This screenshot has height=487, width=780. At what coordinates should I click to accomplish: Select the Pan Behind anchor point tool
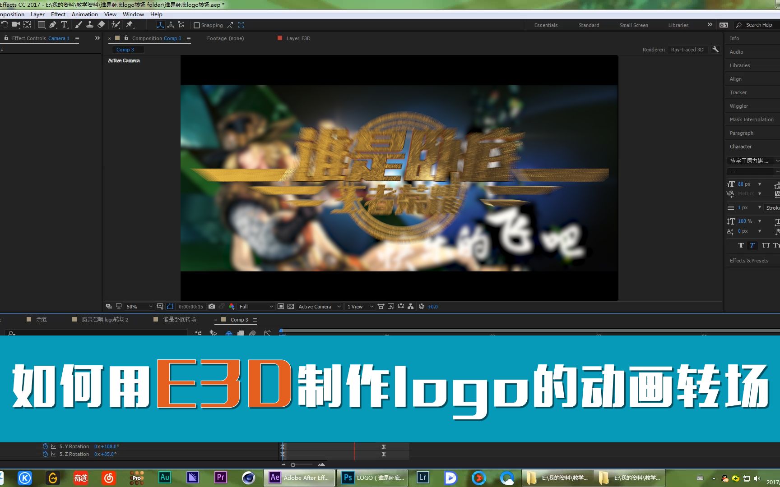(28, 25)
